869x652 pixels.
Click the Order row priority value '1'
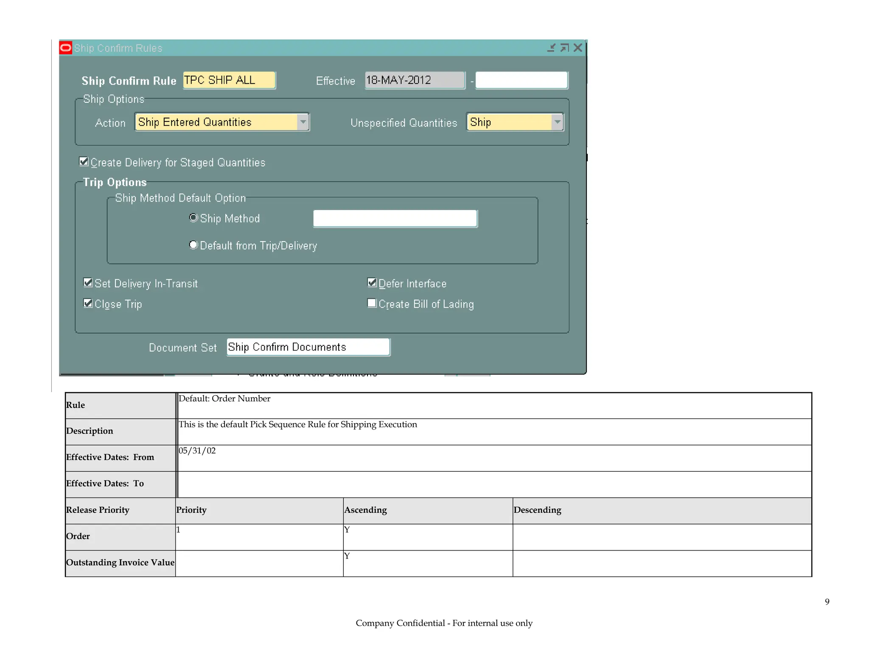(x=179, y=530)
